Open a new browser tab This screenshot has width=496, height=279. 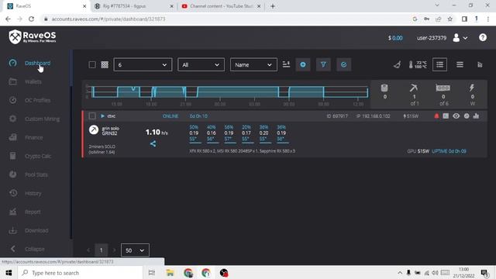click(273, 6)
